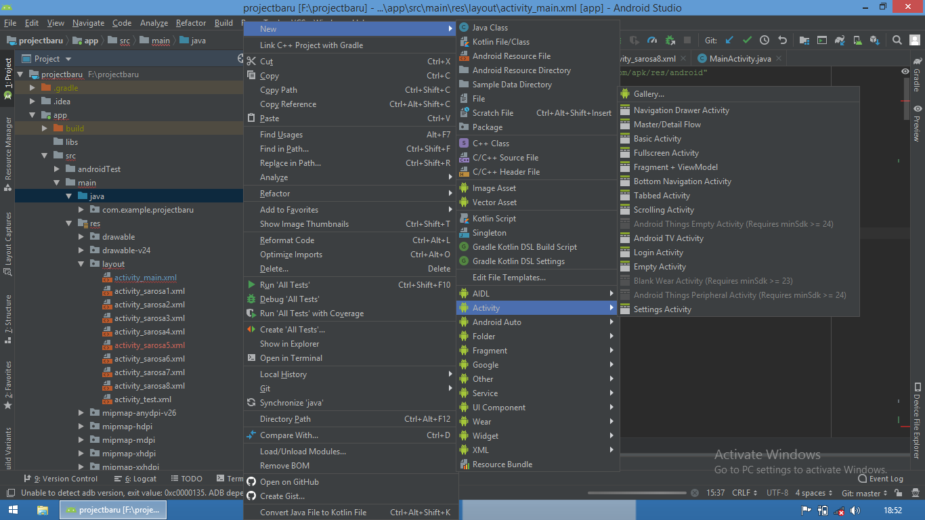Sync project with Gradle files elephant icon
Image resolution: width=925 pixels, height=520 pixels.
pos(841,40)
